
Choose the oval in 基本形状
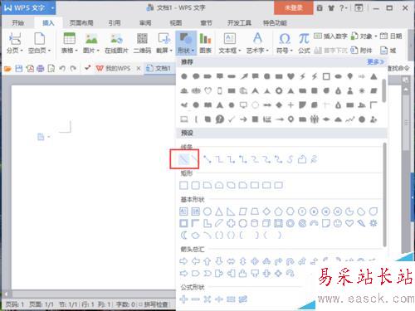[x=207, y=211]
